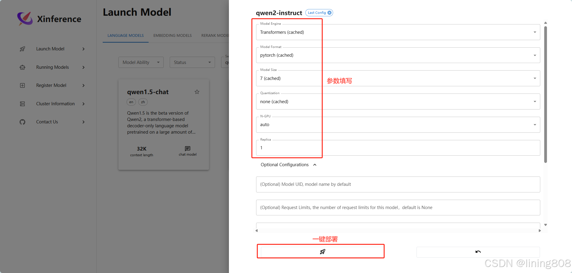
Task: Open Cluster Information in the sidebar
Action: tap(55, 104)
